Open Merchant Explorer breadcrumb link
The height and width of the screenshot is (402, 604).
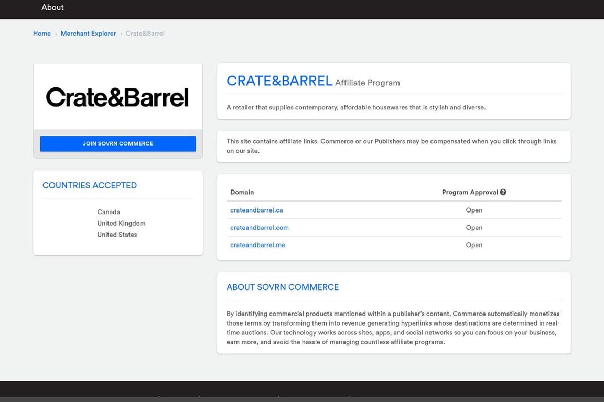pos(88,33)
